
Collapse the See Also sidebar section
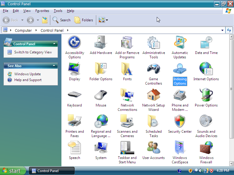(x=54, y=66)
